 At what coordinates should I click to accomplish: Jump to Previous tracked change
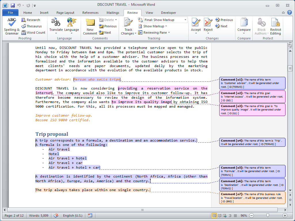click(x=224, y=20)
